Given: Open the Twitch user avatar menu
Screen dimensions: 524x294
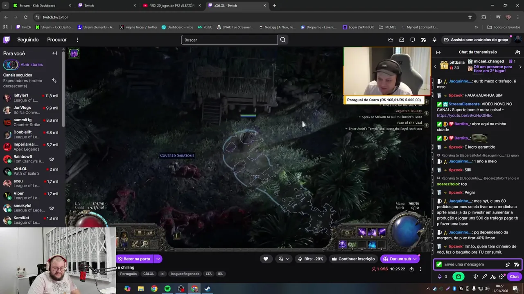Looking at the screenshot, I should [x=517, y=40].
